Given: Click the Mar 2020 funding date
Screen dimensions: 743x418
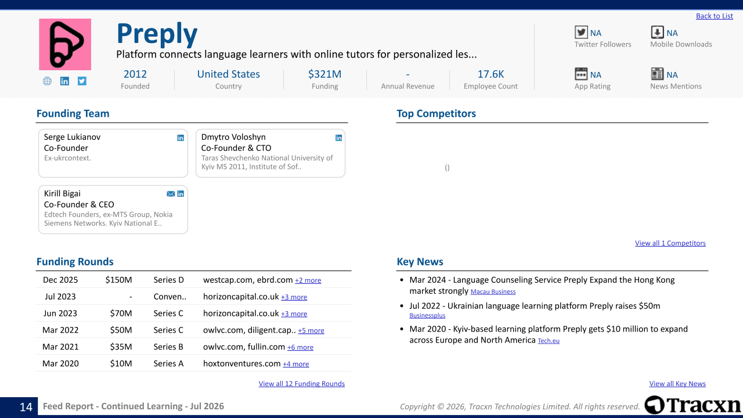Looking at the screenshot, I should pyautogui.click(x=60, y=363).
